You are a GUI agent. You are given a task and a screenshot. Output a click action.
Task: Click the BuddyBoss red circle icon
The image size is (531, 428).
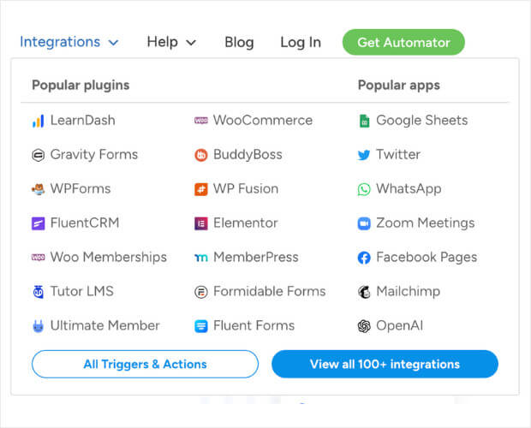[201, 155]
